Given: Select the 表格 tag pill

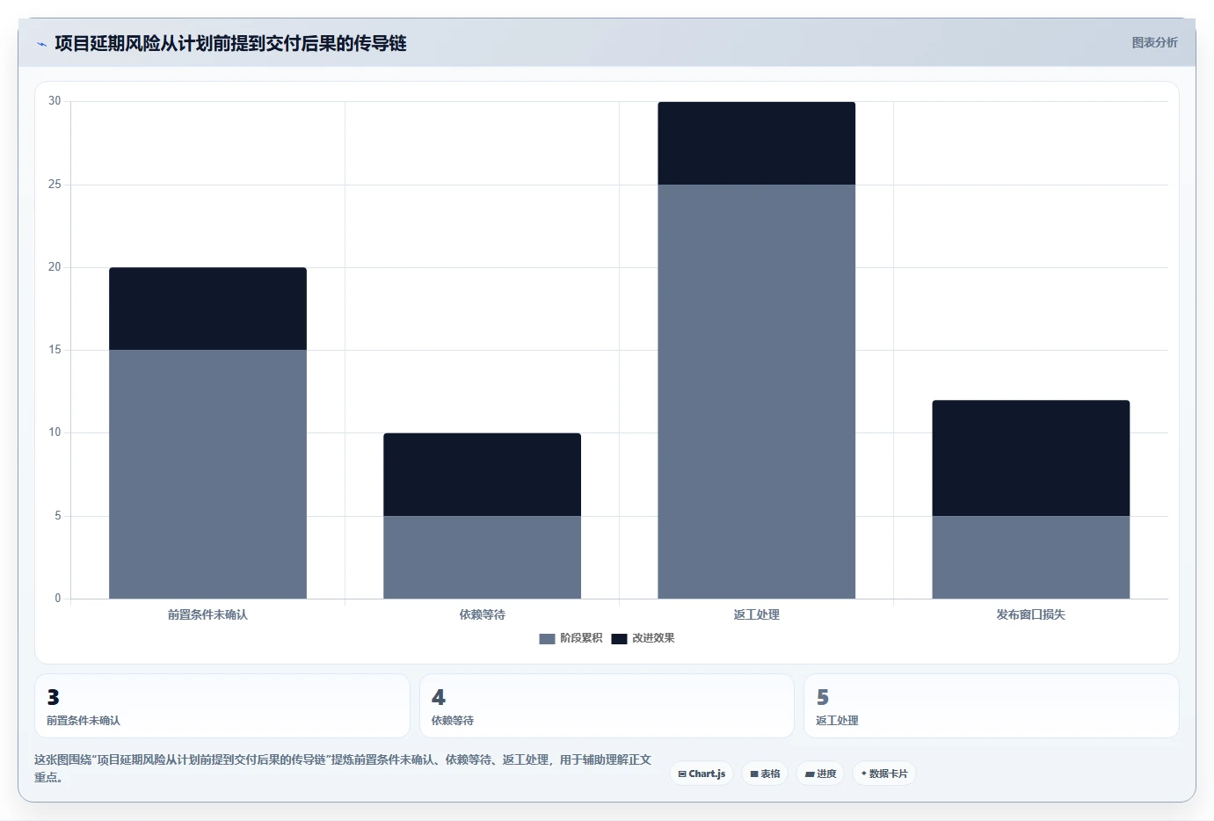Looking at the screenshot, I should (765, 774).
